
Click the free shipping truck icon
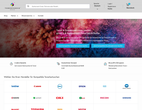pos(58,64)
